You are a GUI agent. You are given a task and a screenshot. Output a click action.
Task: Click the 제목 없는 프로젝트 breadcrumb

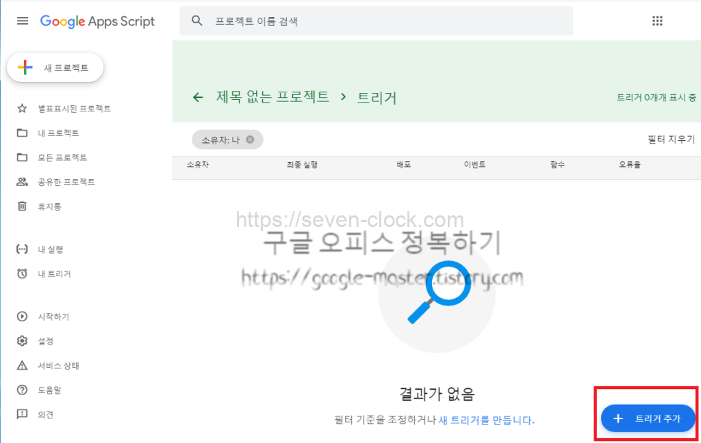(x=272, y=97)
